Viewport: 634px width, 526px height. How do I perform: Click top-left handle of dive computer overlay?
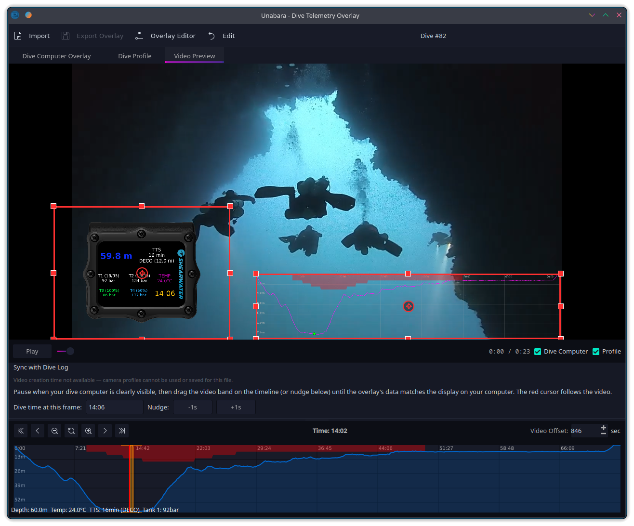coord(53,206)
